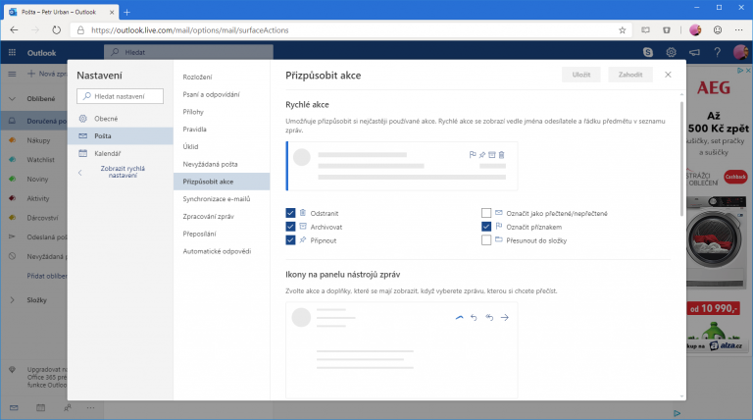Click the forward arrow in toolbar preview

tap(505, 318)
